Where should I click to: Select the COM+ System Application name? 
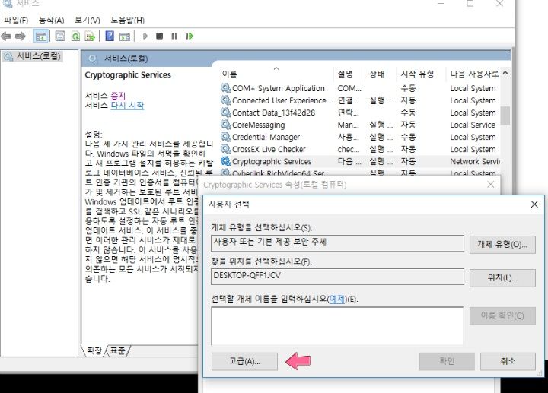click(279, 88)
